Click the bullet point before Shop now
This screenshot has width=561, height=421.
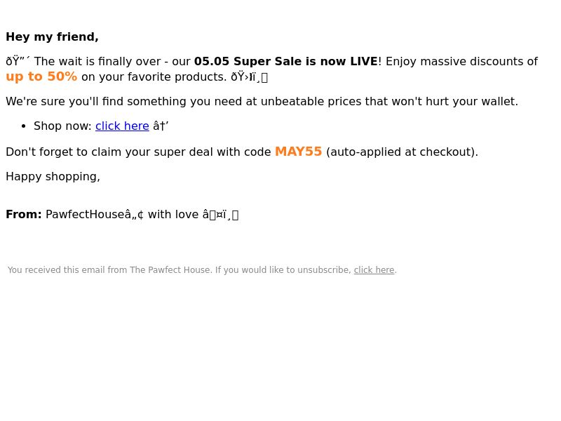click(x=24, y=126)
